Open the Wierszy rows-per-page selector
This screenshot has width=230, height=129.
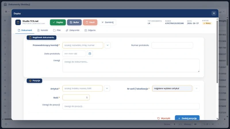tap(197, 124)
